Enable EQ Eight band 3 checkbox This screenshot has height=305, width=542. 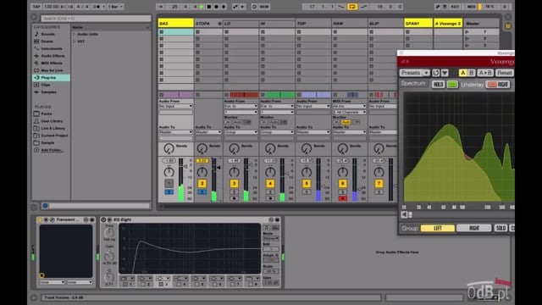point(161,285)
